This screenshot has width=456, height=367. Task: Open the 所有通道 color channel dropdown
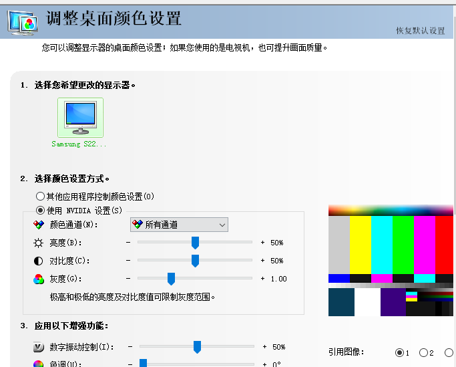(x=179, y=225)
